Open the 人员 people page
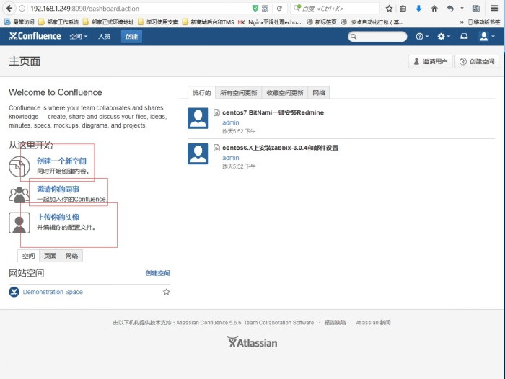Screen dimensions: 505x379 coord(104,37)
